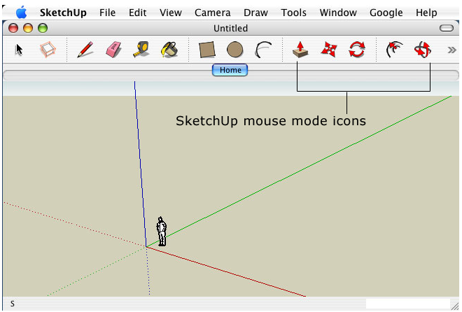Select the Tape Measure tool

(141, 50)
